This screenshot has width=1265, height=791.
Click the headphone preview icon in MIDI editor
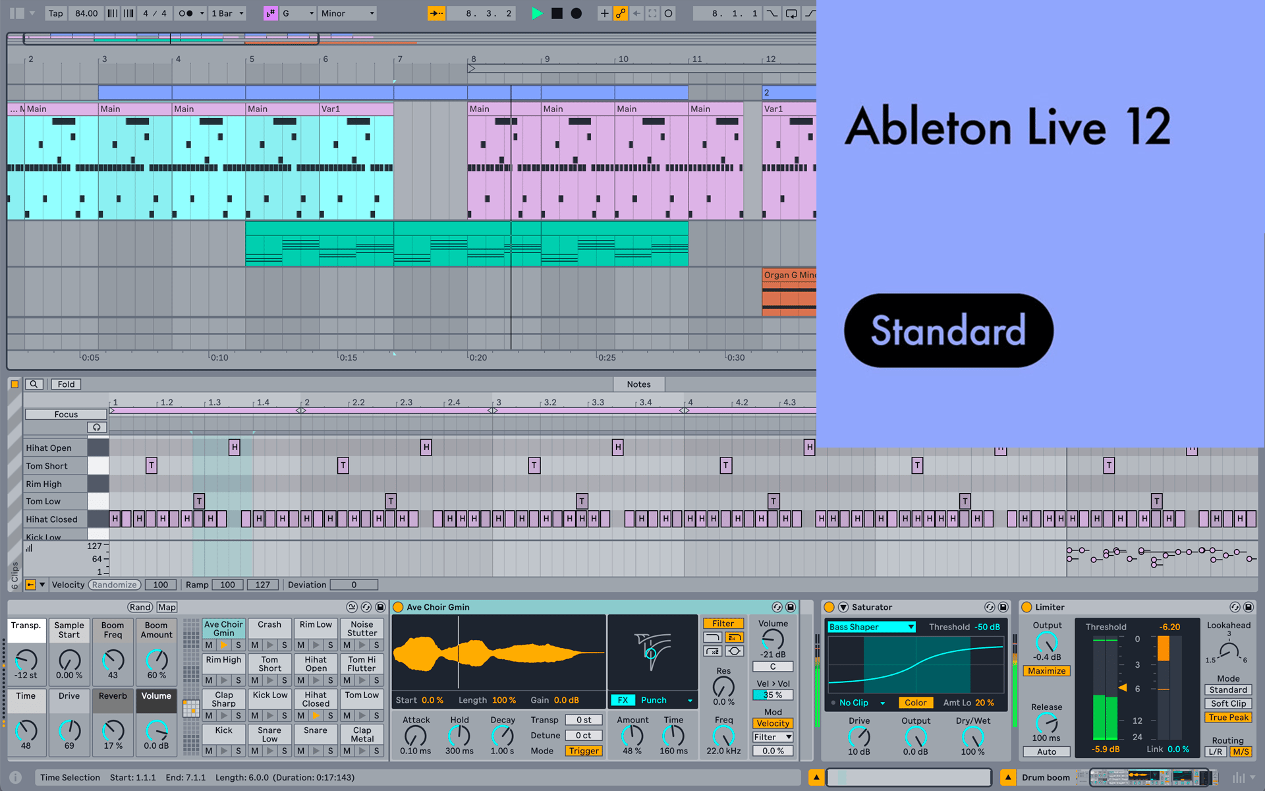[x=97, y=427]
